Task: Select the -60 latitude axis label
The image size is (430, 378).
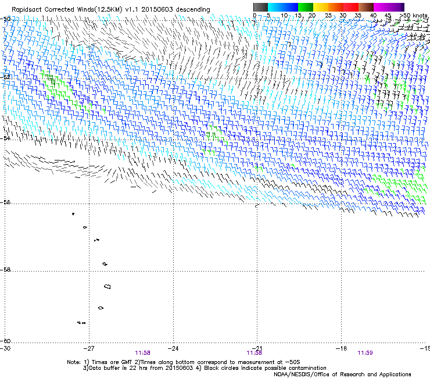Action: [x=6, y=341]
